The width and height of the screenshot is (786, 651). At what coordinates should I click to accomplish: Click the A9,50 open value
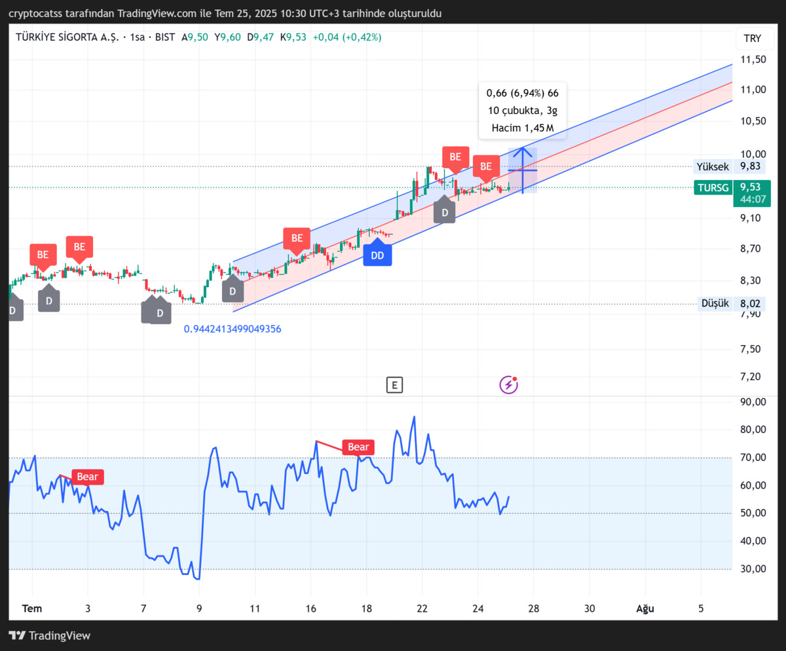tap(195, 37)
